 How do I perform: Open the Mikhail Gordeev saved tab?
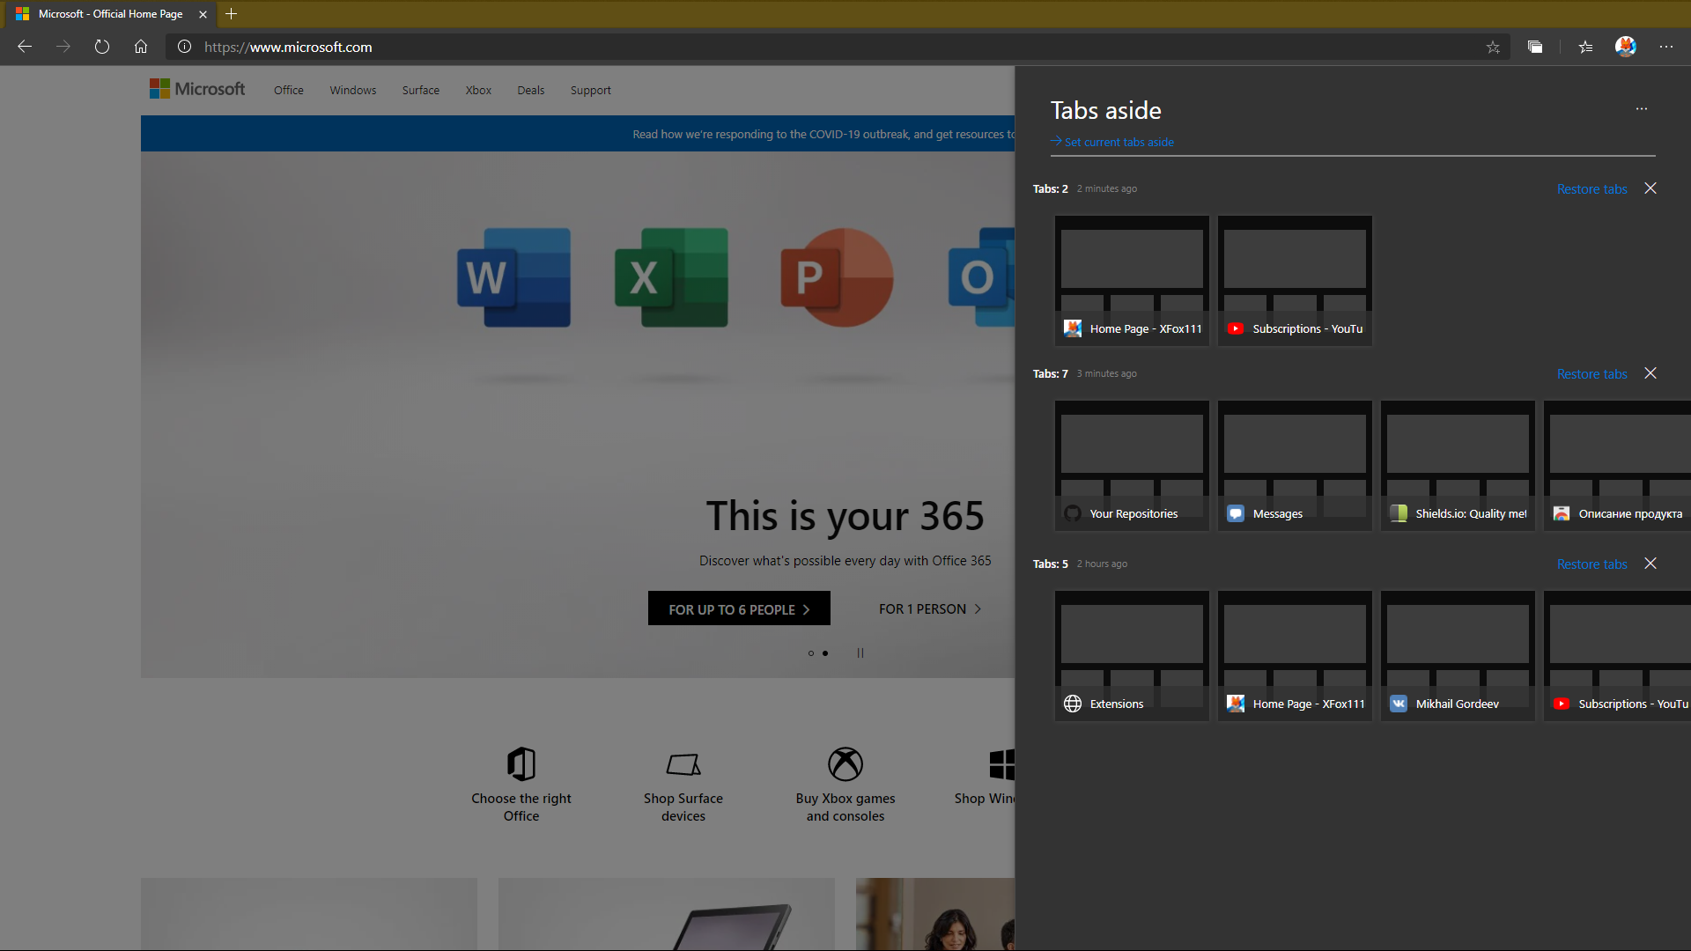coord(1458,656)
